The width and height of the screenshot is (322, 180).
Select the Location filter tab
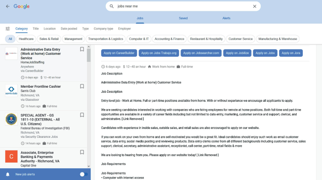[x=49, y=29]
